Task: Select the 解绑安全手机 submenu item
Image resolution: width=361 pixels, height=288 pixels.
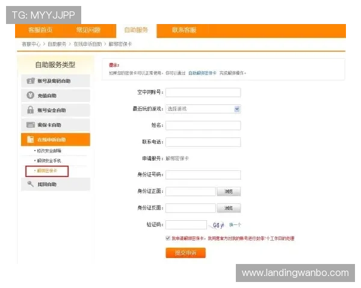Action: coord(48,161)
